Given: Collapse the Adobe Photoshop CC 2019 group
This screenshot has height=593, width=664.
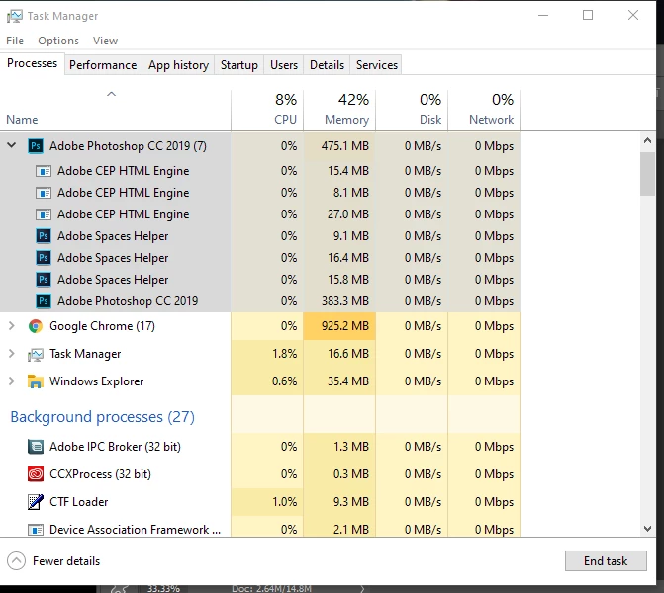Looking at the screenshot, I should point(12,145).
